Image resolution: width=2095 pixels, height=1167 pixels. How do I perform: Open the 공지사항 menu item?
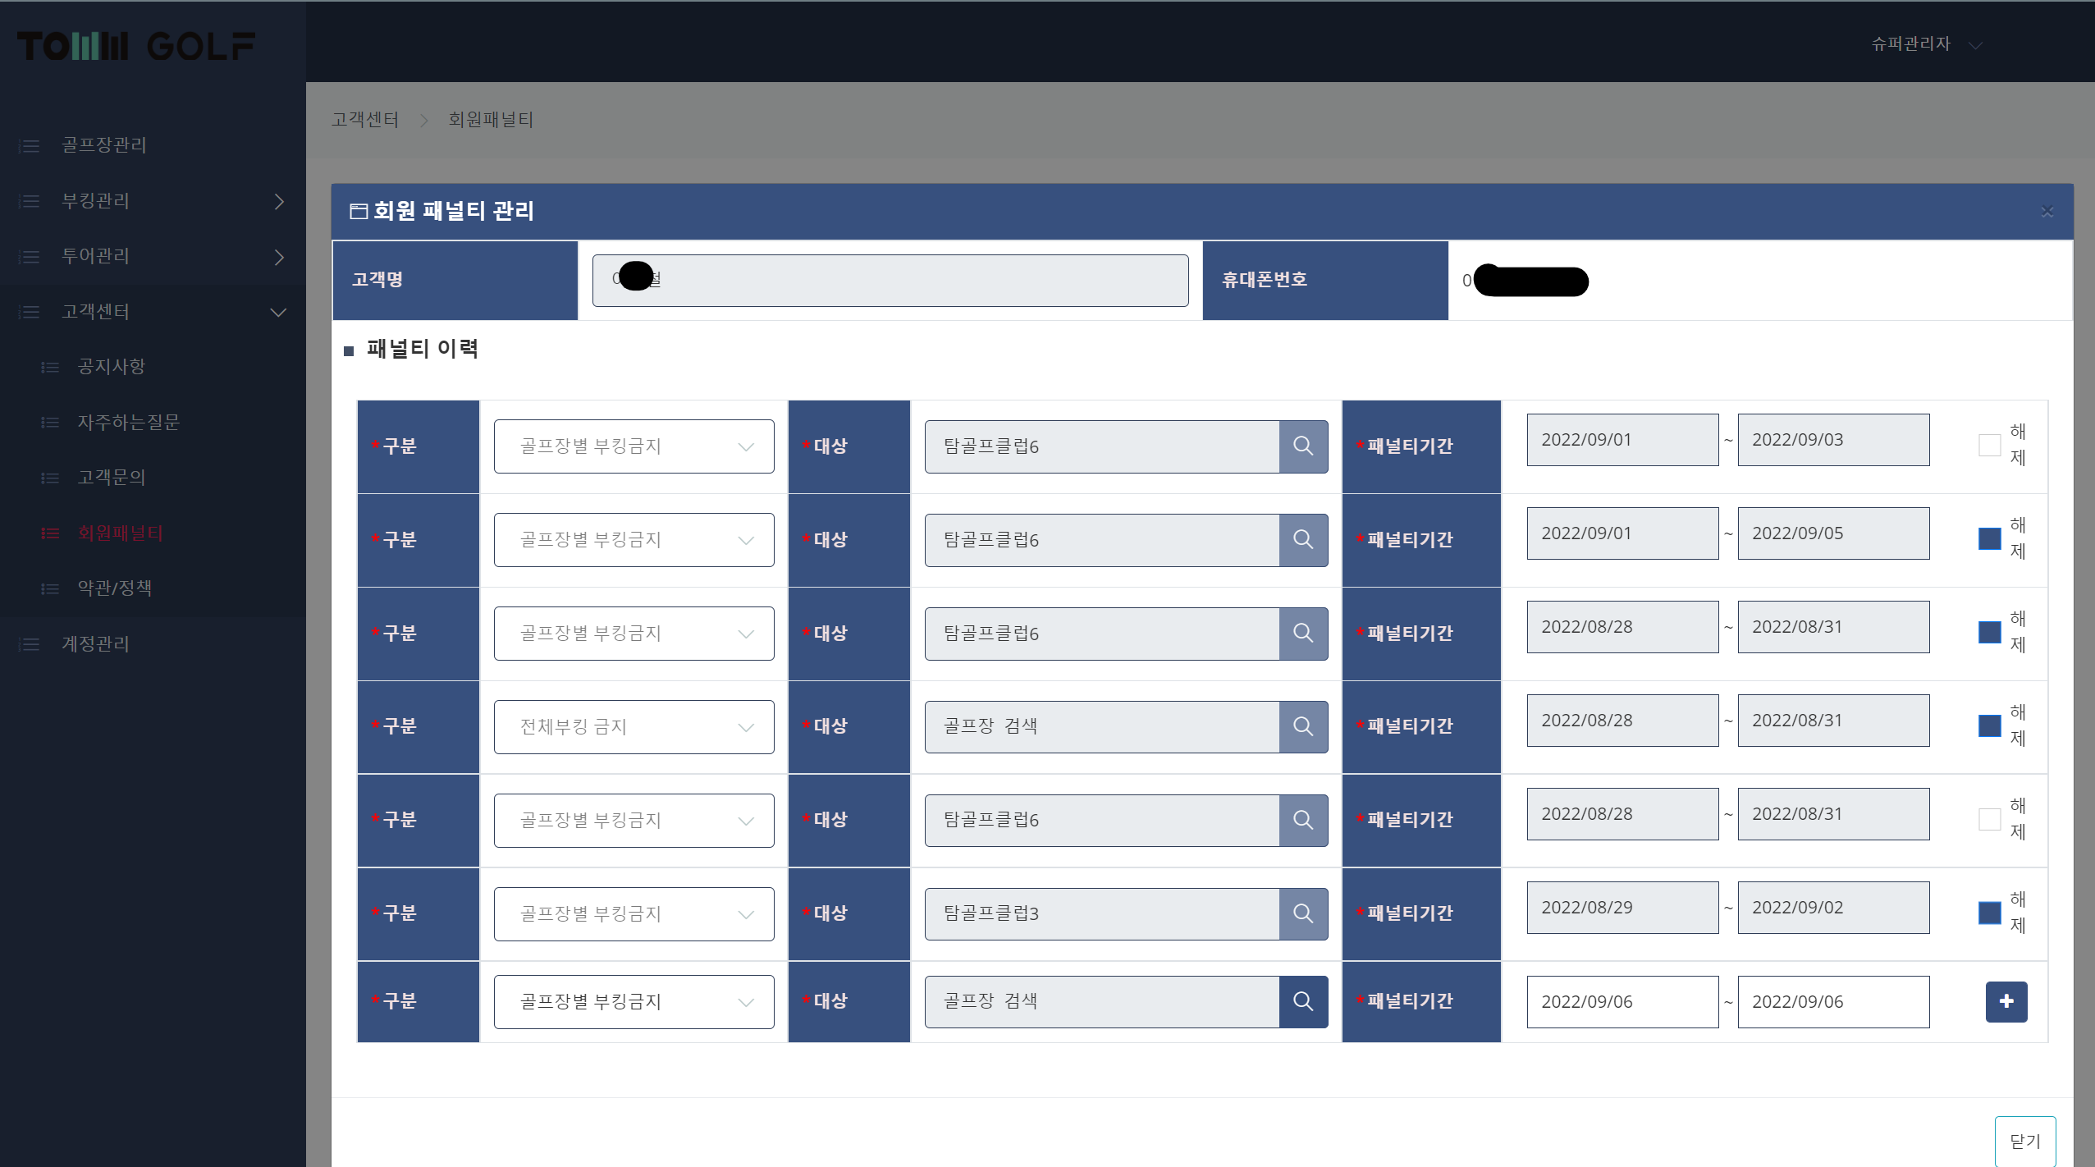pos(112,367)
